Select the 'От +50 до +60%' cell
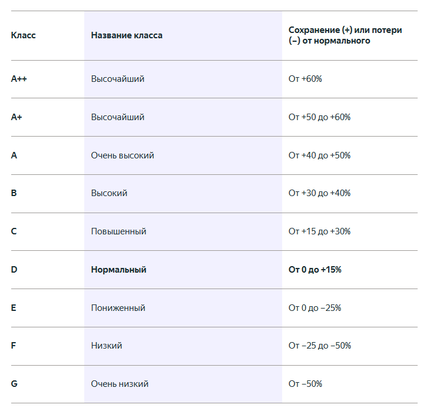 pos(319,117)
